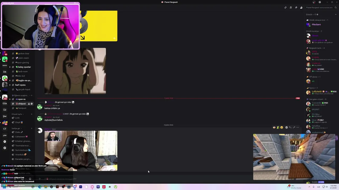The height and width of the screenshot is (190, 339).
Task: Open the köle-bot channel
Action: (22, 76)
